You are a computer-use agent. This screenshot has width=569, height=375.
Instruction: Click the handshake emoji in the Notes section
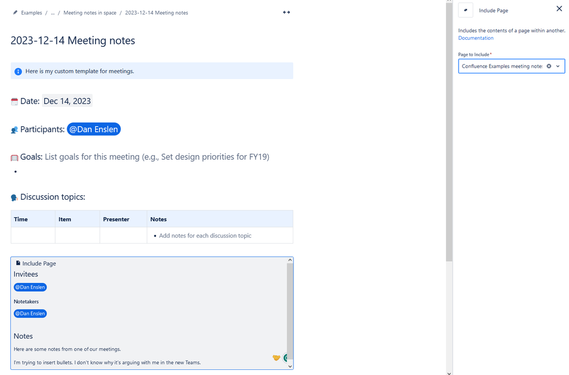pyautogui.click(x=276, y=358)
